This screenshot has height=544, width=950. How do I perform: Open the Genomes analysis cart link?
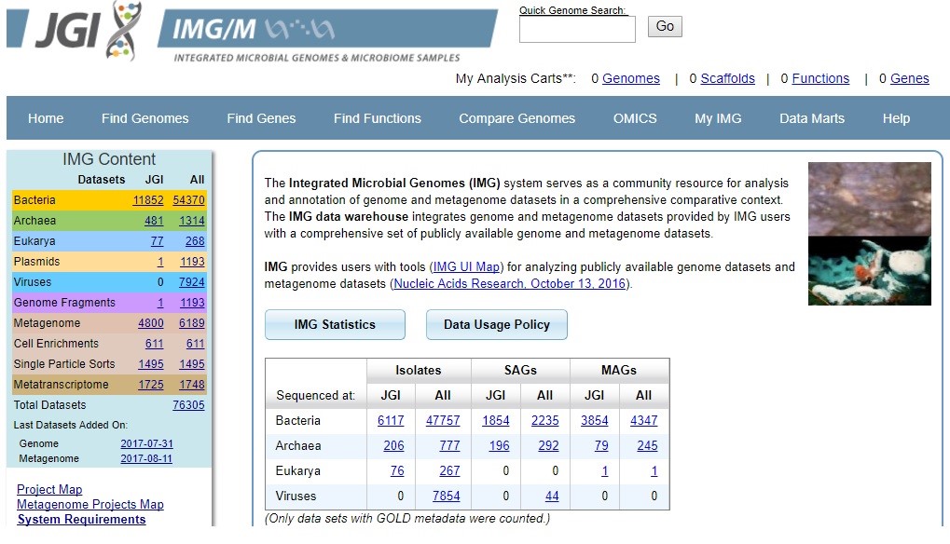pos(631,78)
